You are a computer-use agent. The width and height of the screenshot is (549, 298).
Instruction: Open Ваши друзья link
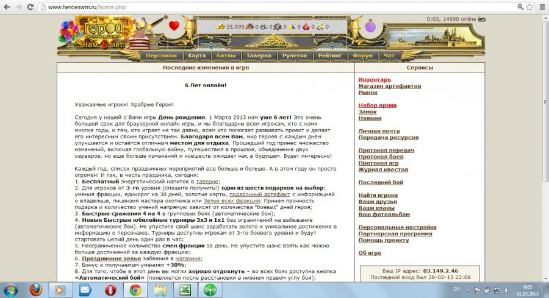(x=378, y=202)
